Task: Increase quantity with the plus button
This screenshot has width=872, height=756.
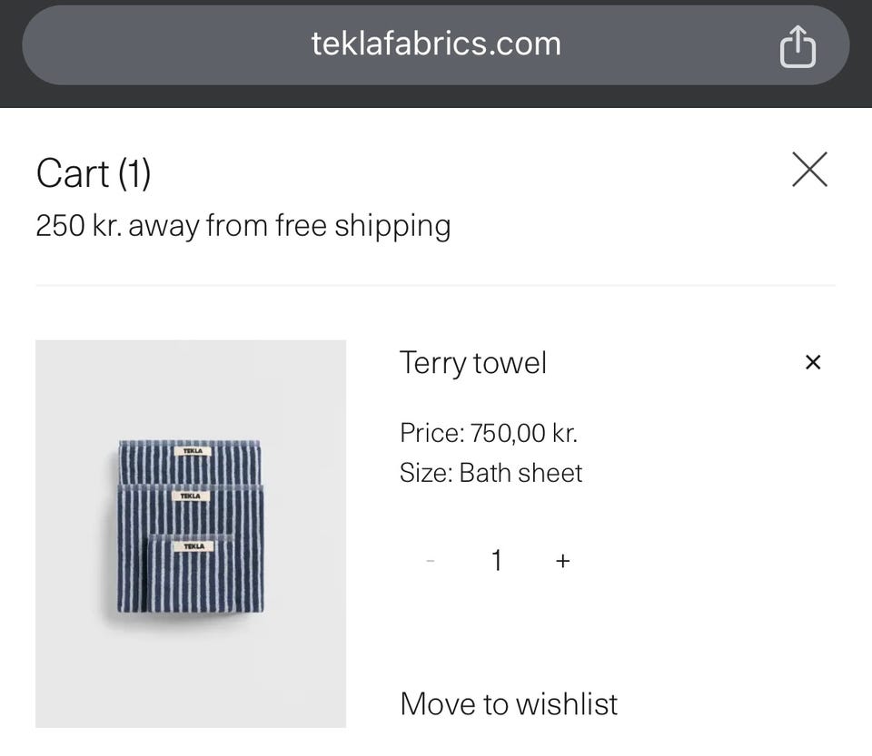Action: tap(562, 561)
